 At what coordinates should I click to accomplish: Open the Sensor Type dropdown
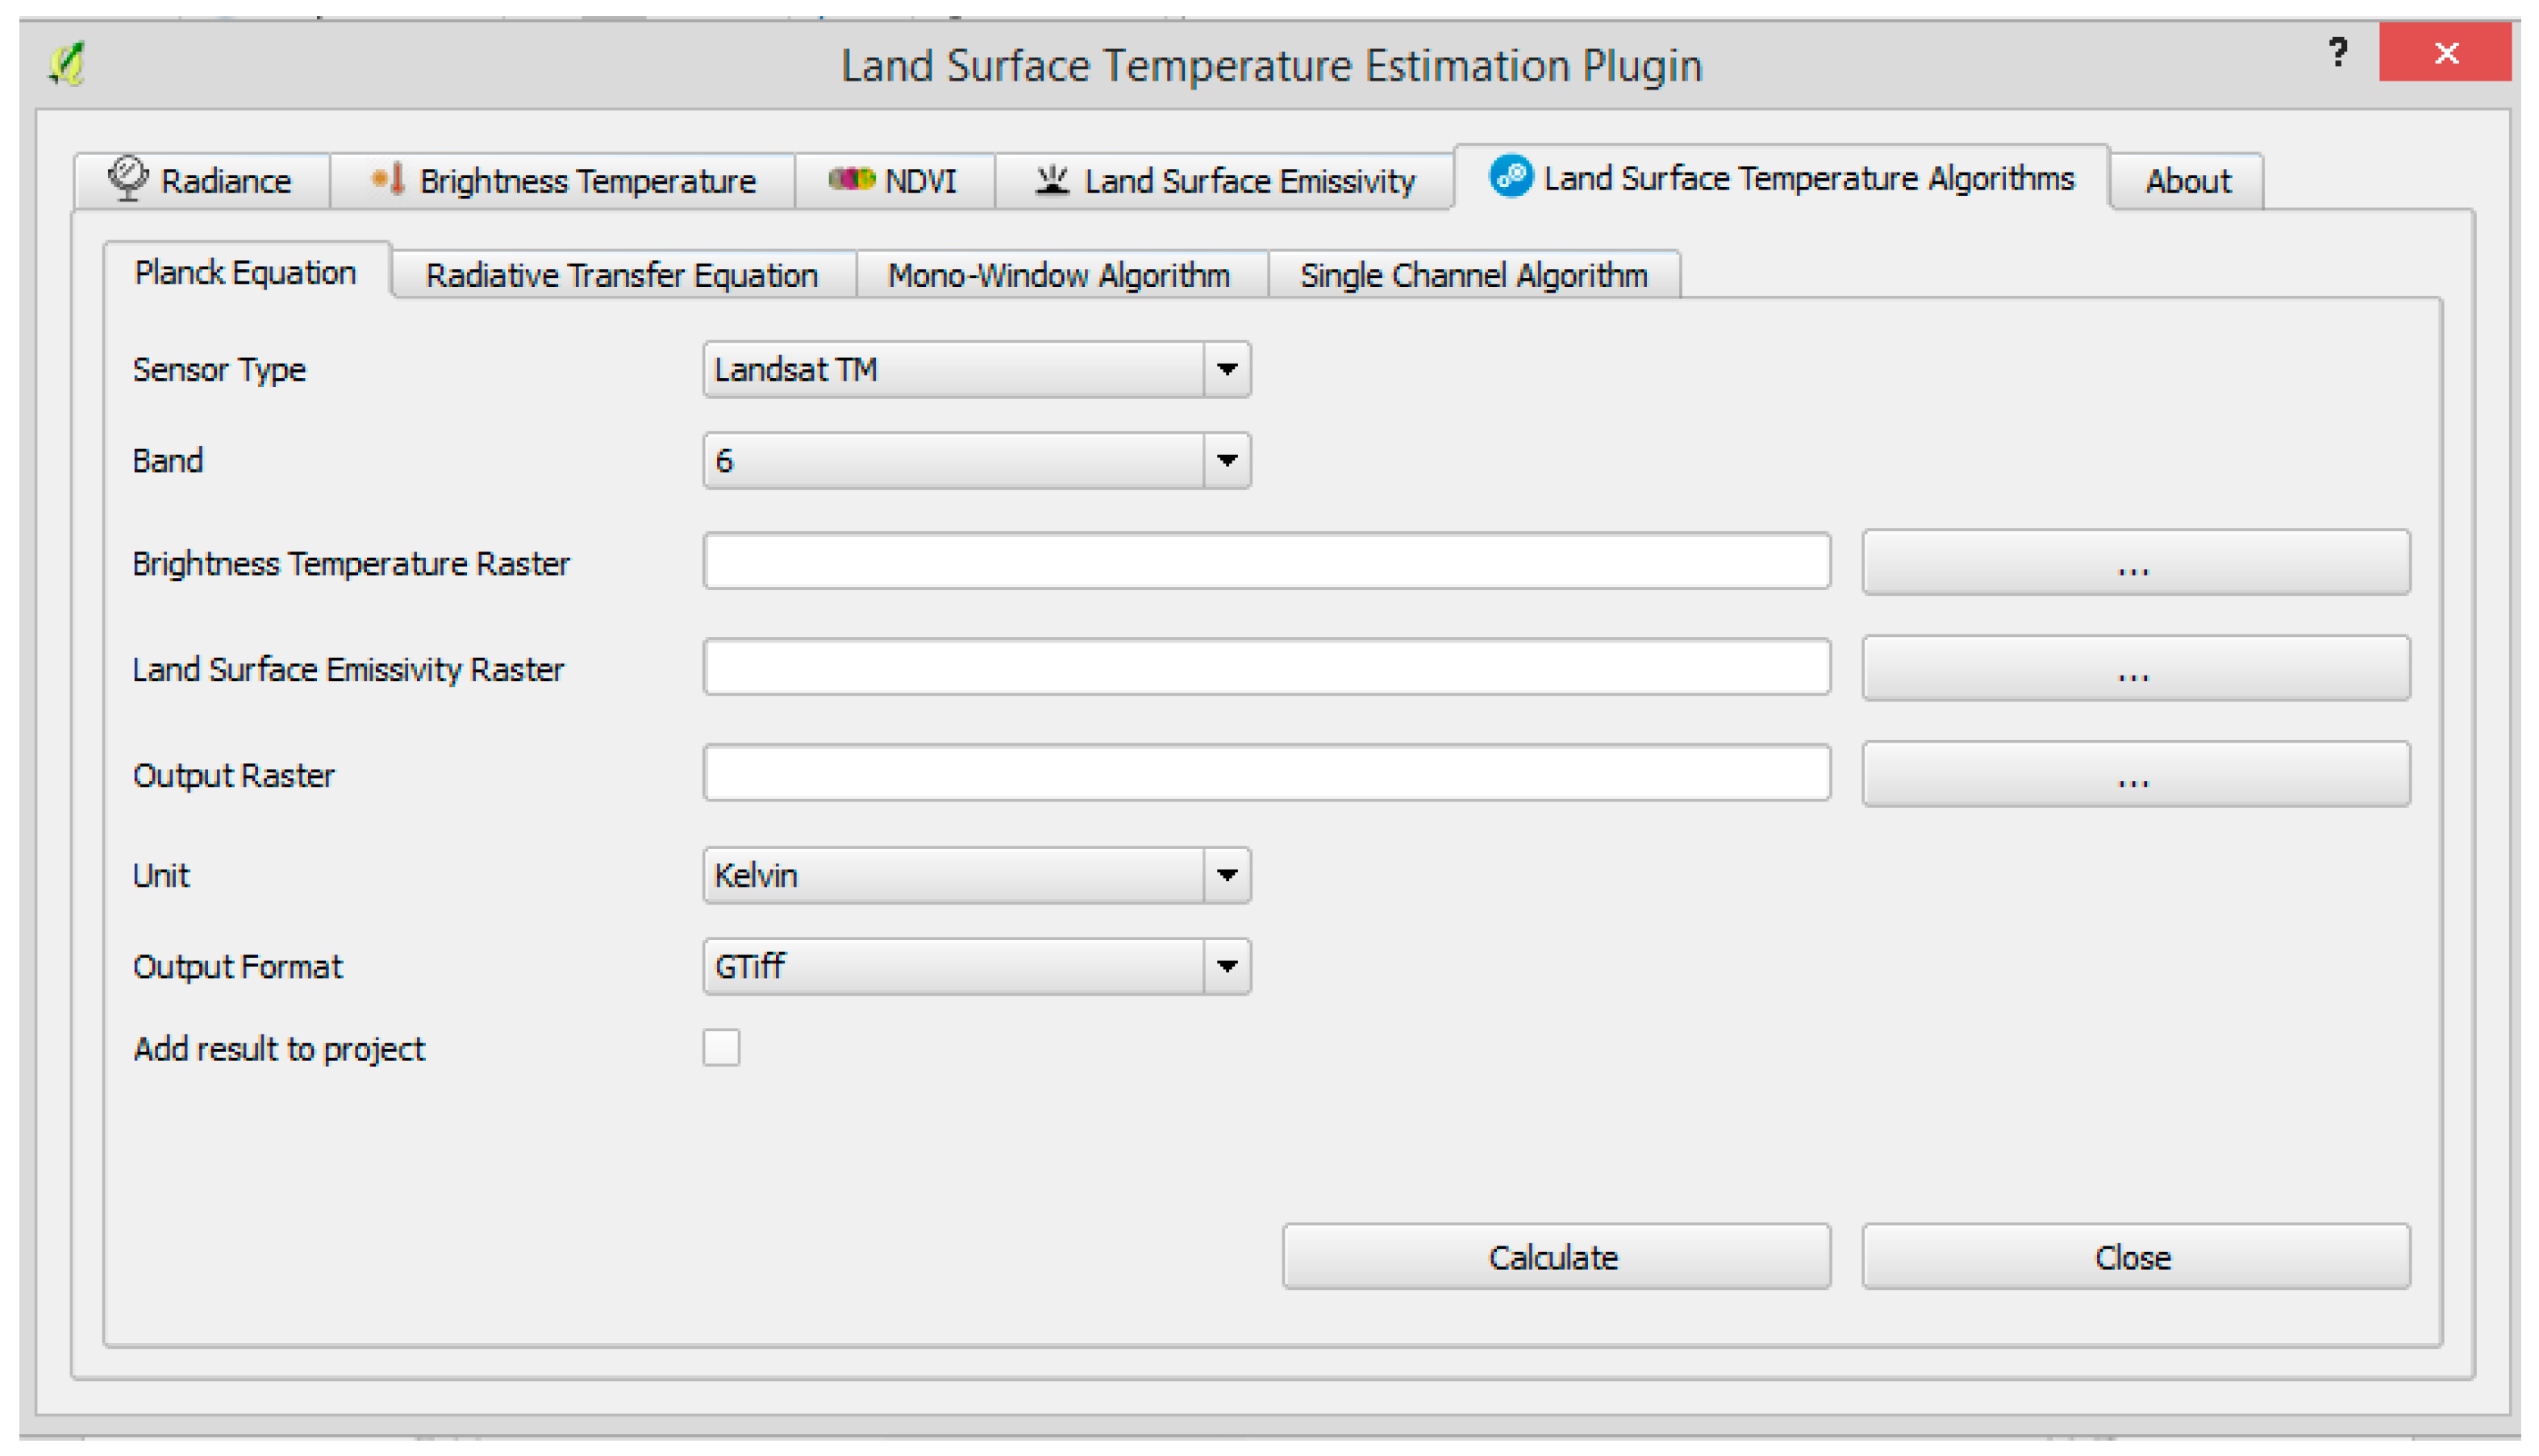point(977,370)
